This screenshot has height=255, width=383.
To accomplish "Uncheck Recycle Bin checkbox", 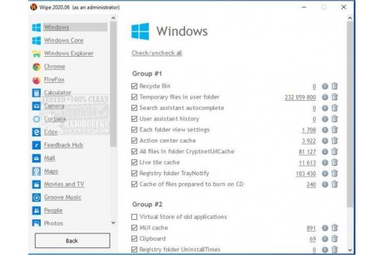I will click(x=134, y=86).
